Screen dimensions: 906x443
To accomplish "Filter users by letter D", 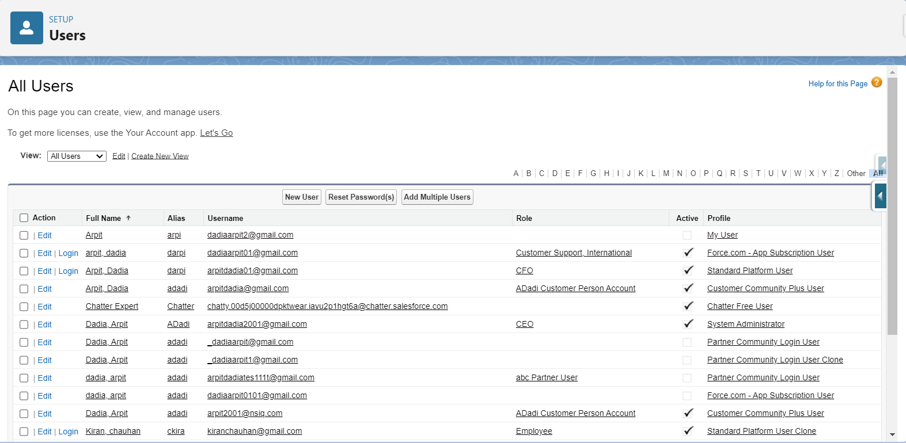I will coord(555,173).
